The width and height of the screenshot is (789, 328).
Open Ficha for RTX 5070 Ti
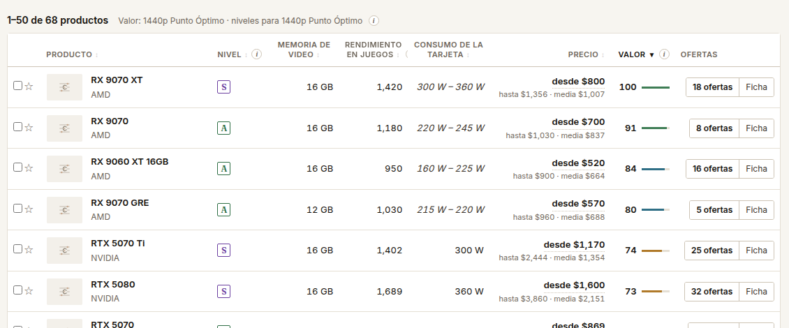click(756, 250)
